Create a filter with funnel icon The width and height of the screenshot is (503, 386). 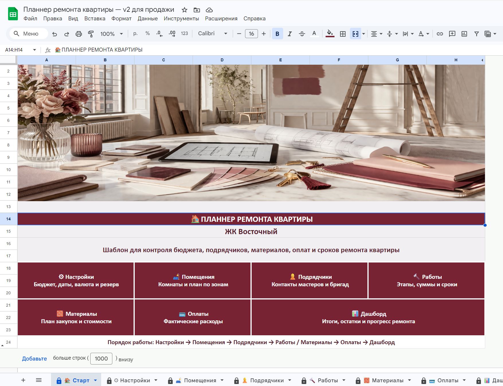pyautogui.click(x=476, y=34)
